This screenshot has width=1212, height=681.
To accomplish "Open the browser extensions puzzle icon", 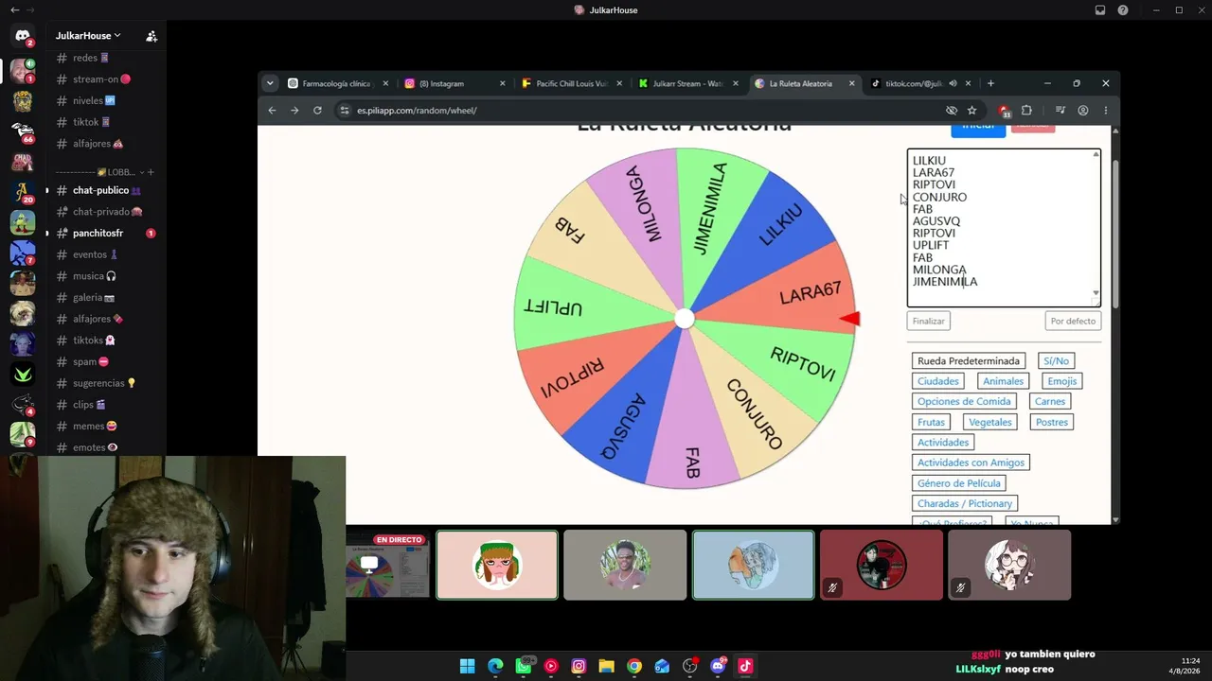I will click(1026, 111).
